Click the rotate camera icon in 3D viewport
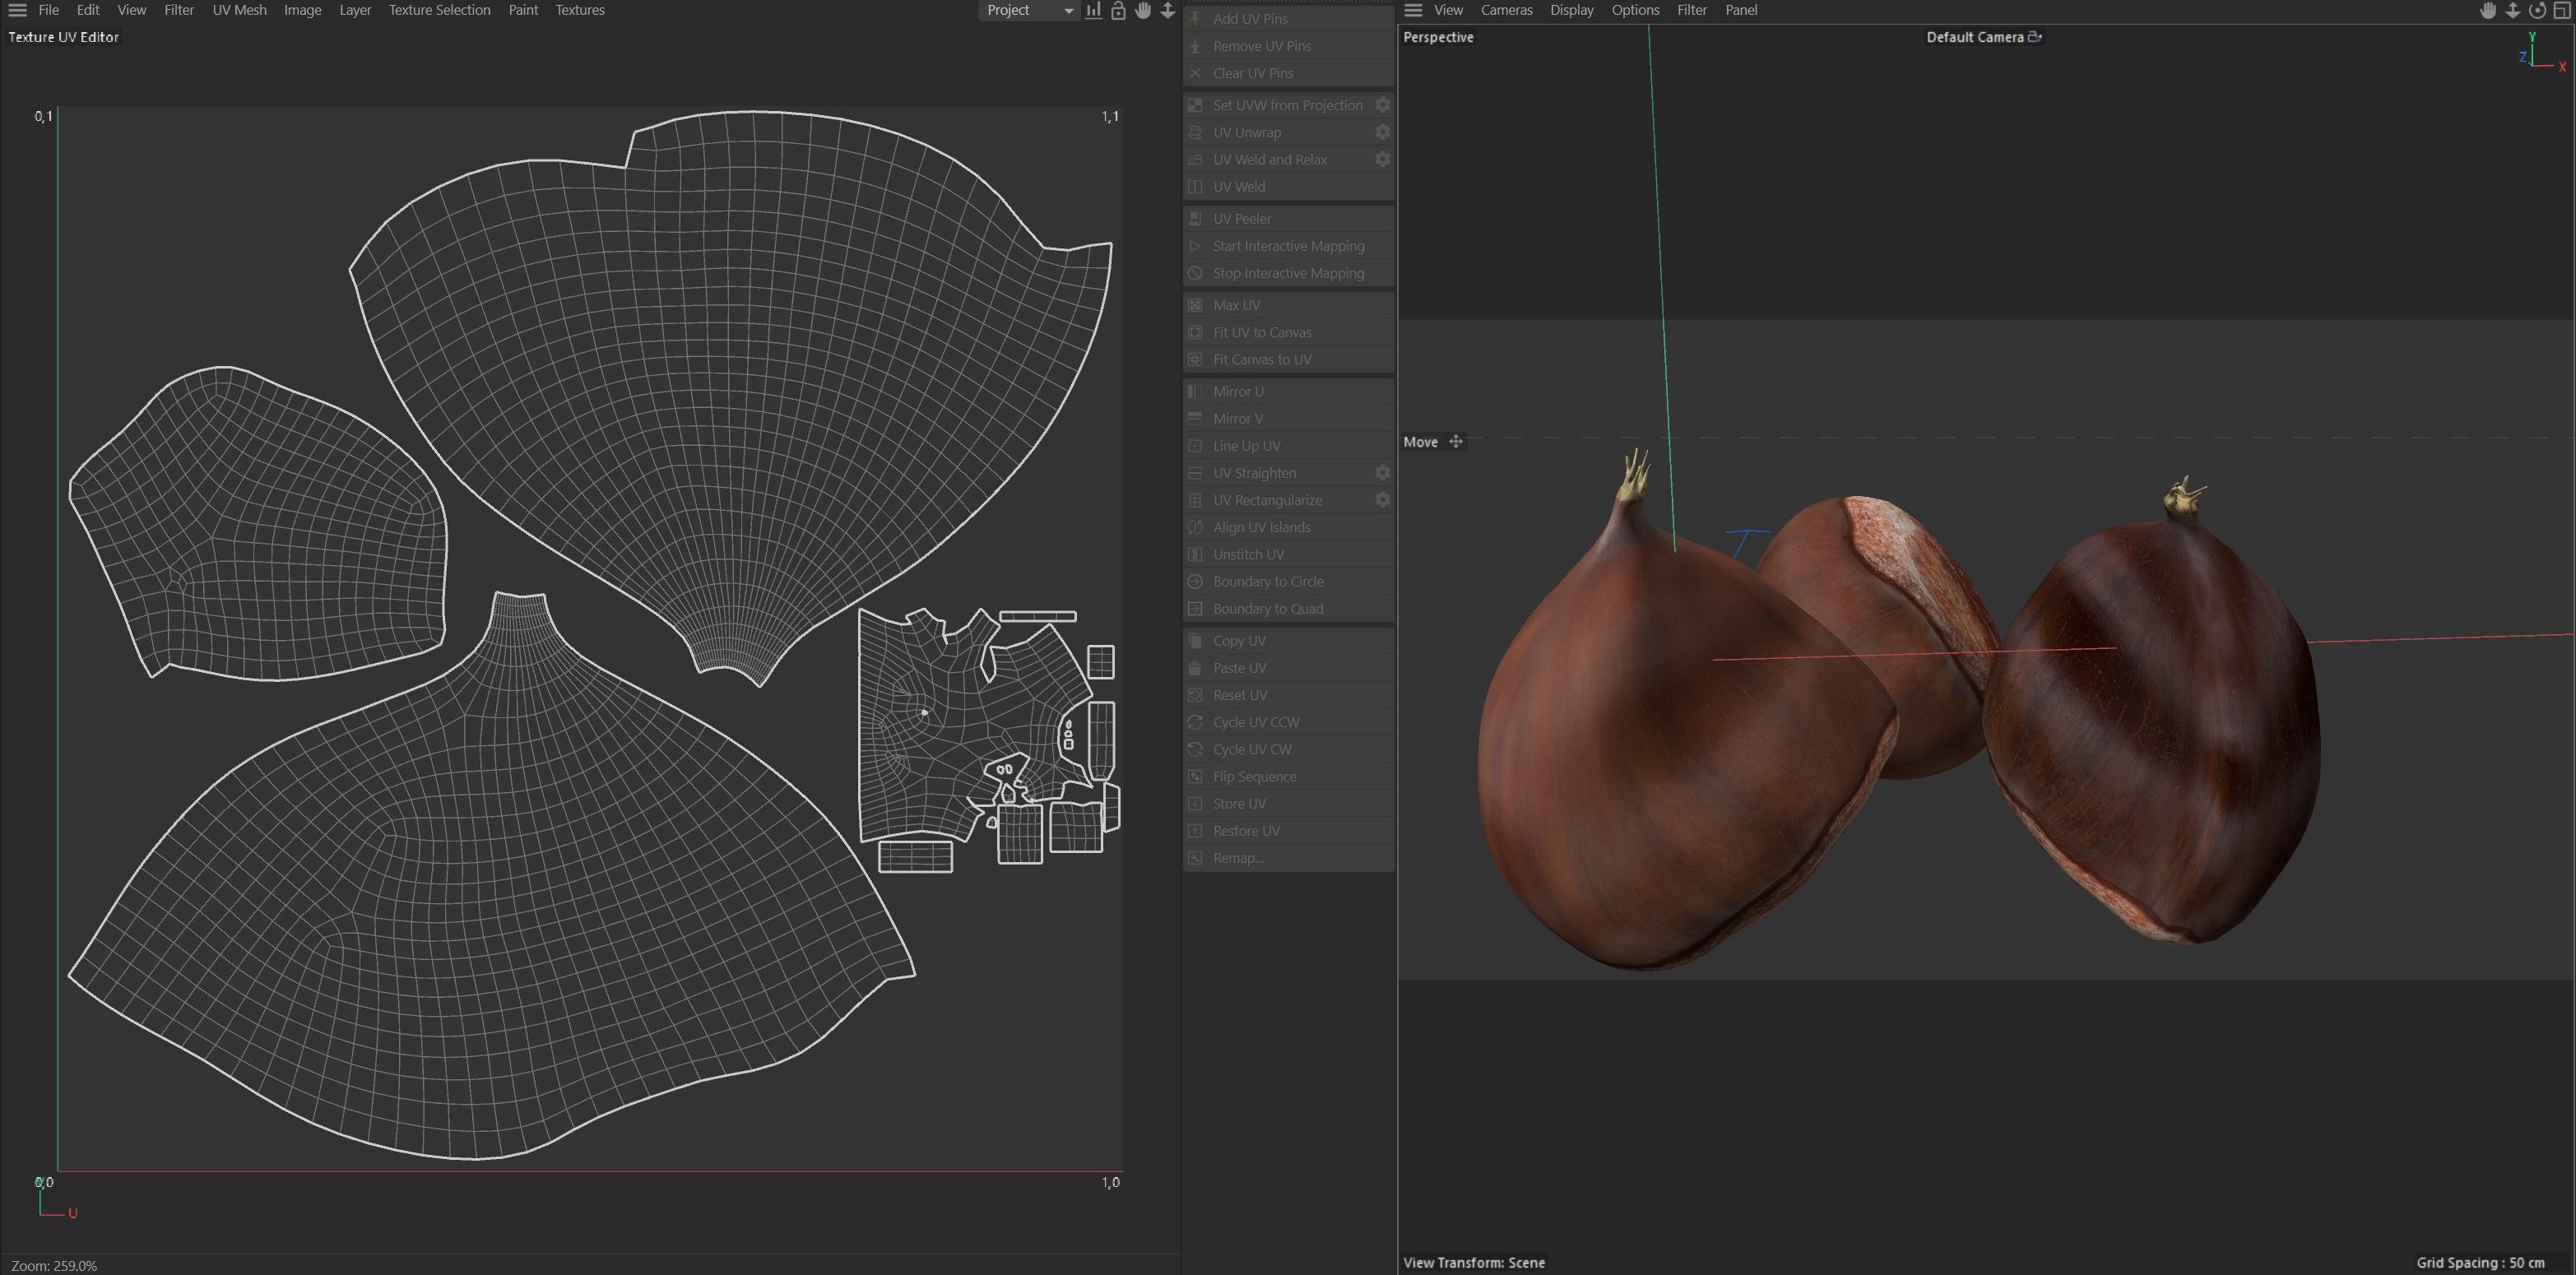Viewport: 2576px width, 1275px height. coord(2537,10)
